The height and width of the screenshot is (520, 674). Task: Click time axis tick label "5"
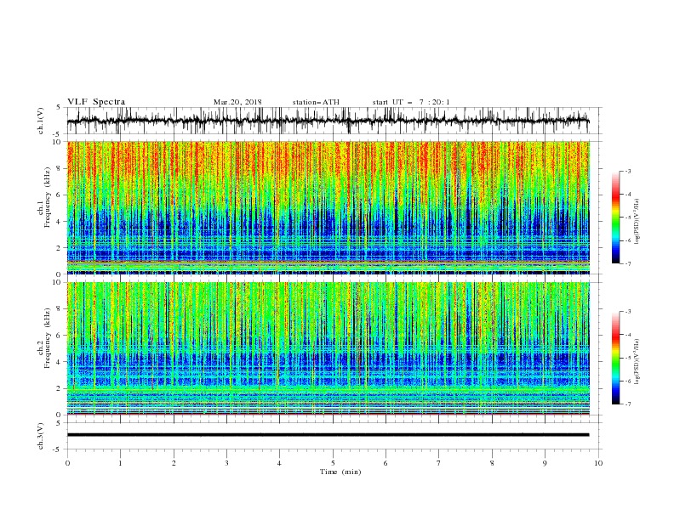333,463
